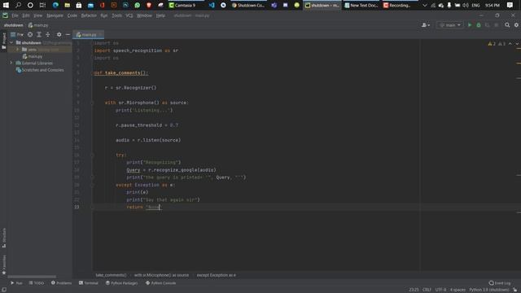521x293 pixels.
Task: Hide the Project panel with minus icon
Action: (x=68, y=34)
